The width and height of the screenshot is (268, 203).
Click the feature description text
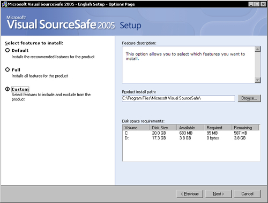(185, 56)
